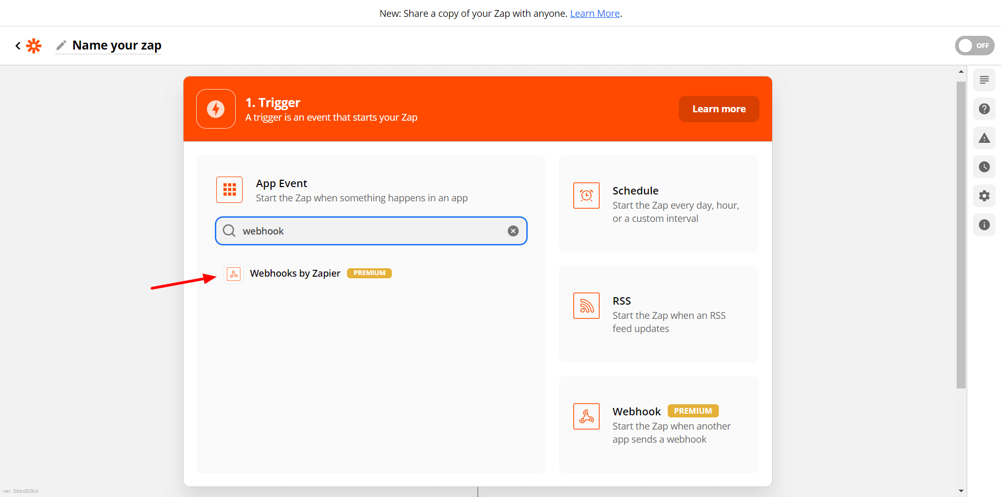
Task: Choose the Schedule trigger card
Action: [659, 203]
